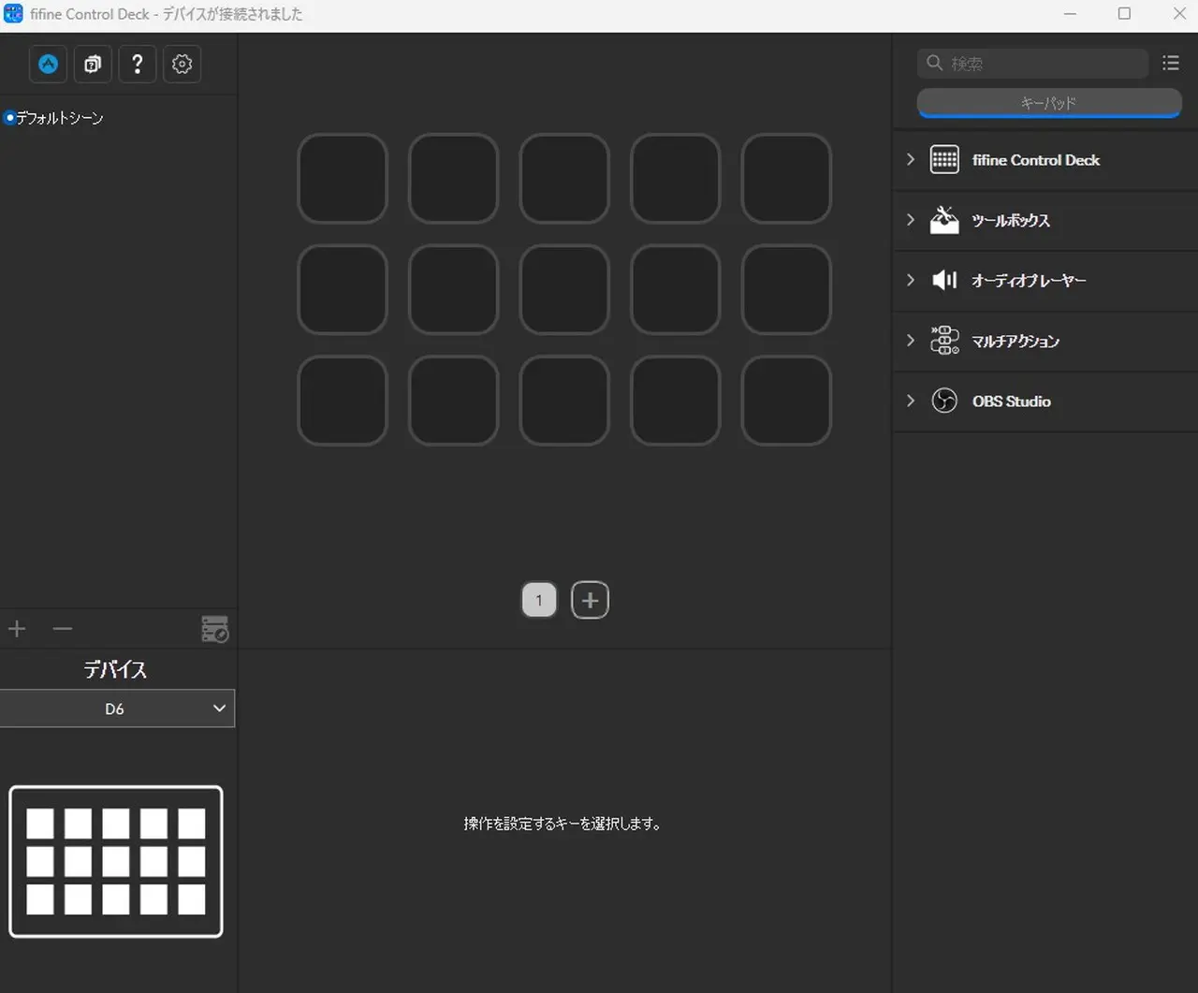Expand the マルチアクション category

pyautogui.click(x=911, y=341)
